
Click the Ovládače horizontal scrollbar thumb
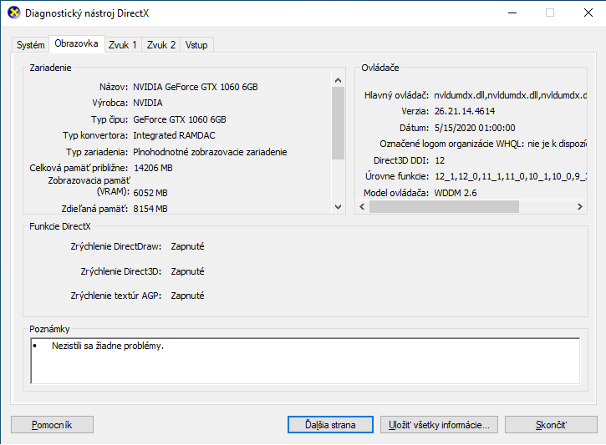(x=444, y=206)
